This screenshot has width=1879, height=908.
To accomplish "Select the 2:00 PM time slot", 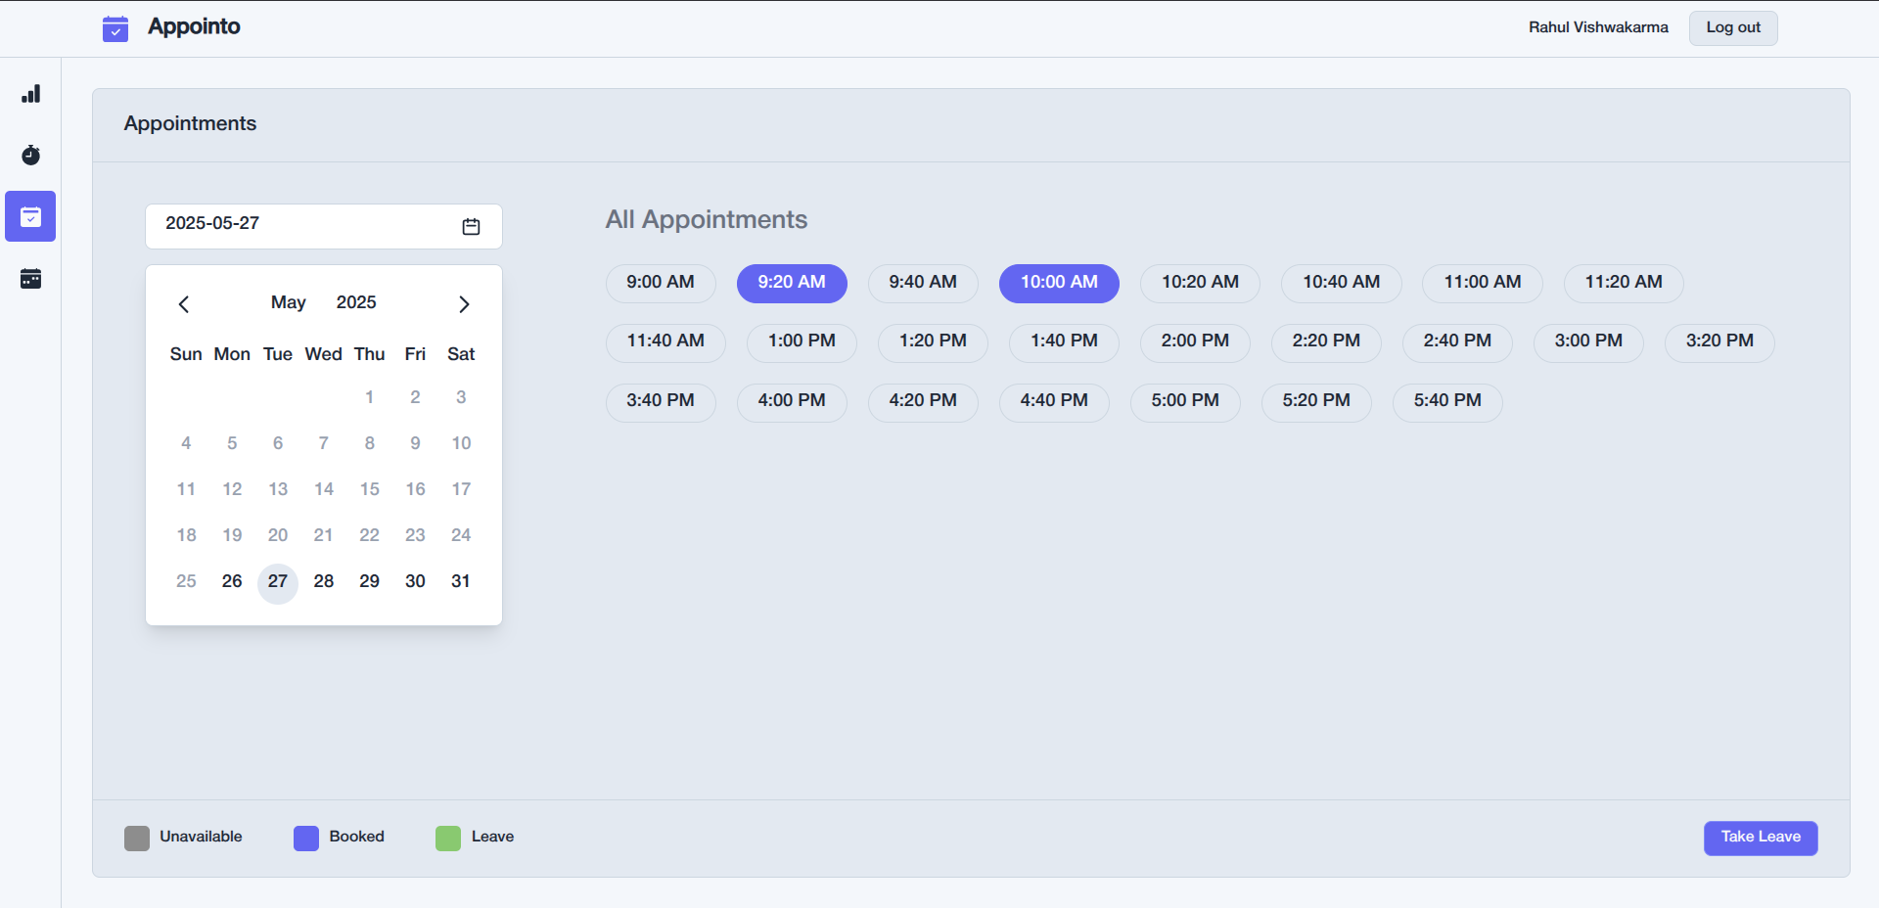I will [x=1194, y=342].
